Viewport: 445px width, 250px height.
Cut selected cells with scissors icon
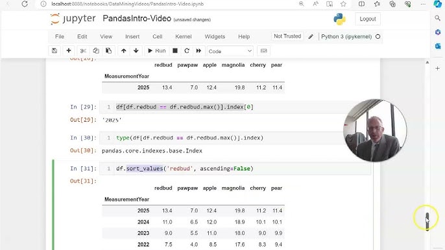[83, 51]
